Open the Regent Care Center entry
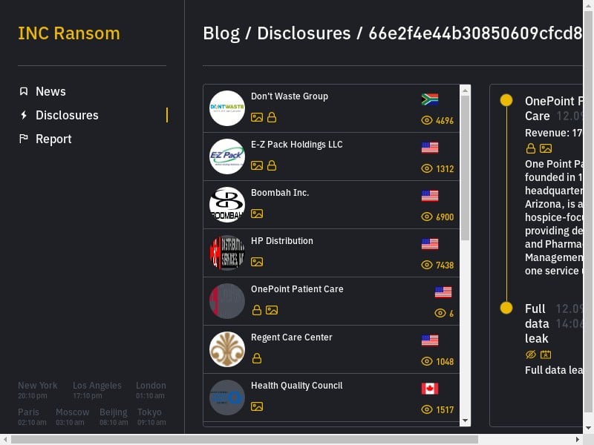This screenshot has height=445, width=594. tap(331, 349)
